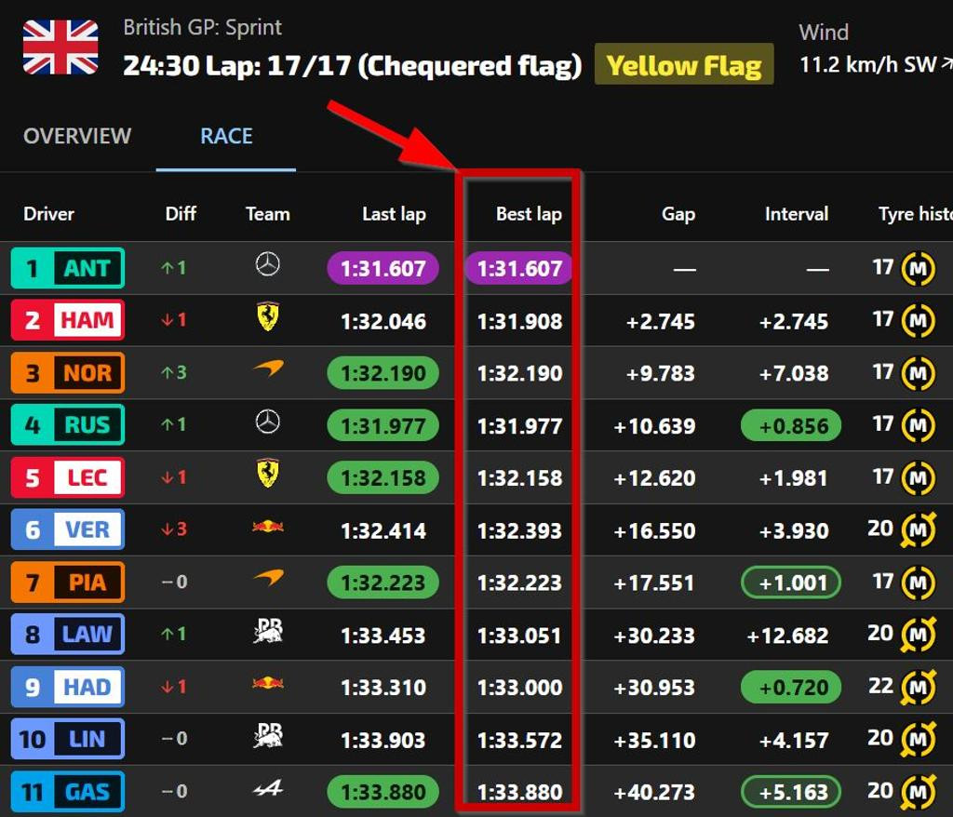
Task: Click LIN best lap 1:33.572
Action: click(x=519, y=740)
